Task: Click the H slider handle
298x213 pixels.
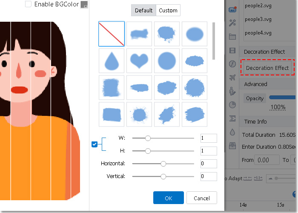Action: [148, 151]
